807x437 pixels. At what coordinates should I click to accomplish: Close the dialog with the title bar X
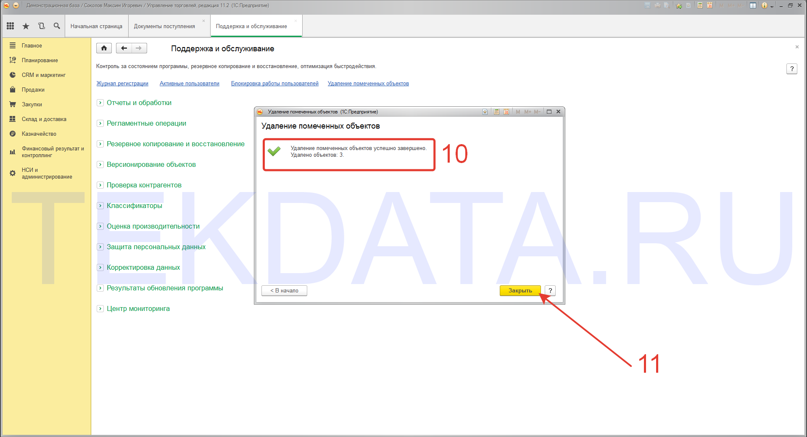(558, 112)
